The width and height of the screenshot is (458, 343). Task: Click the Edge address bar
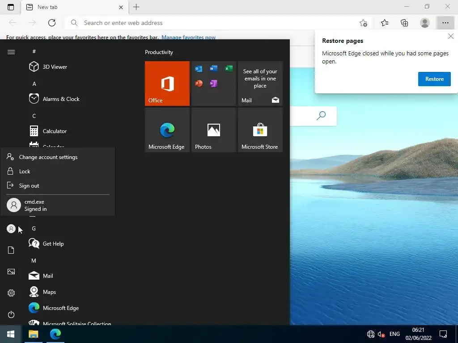coord(216,23)
